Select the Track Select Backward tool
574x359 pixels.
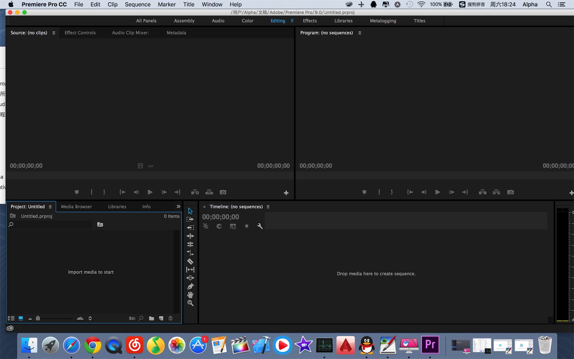[190, 228]
